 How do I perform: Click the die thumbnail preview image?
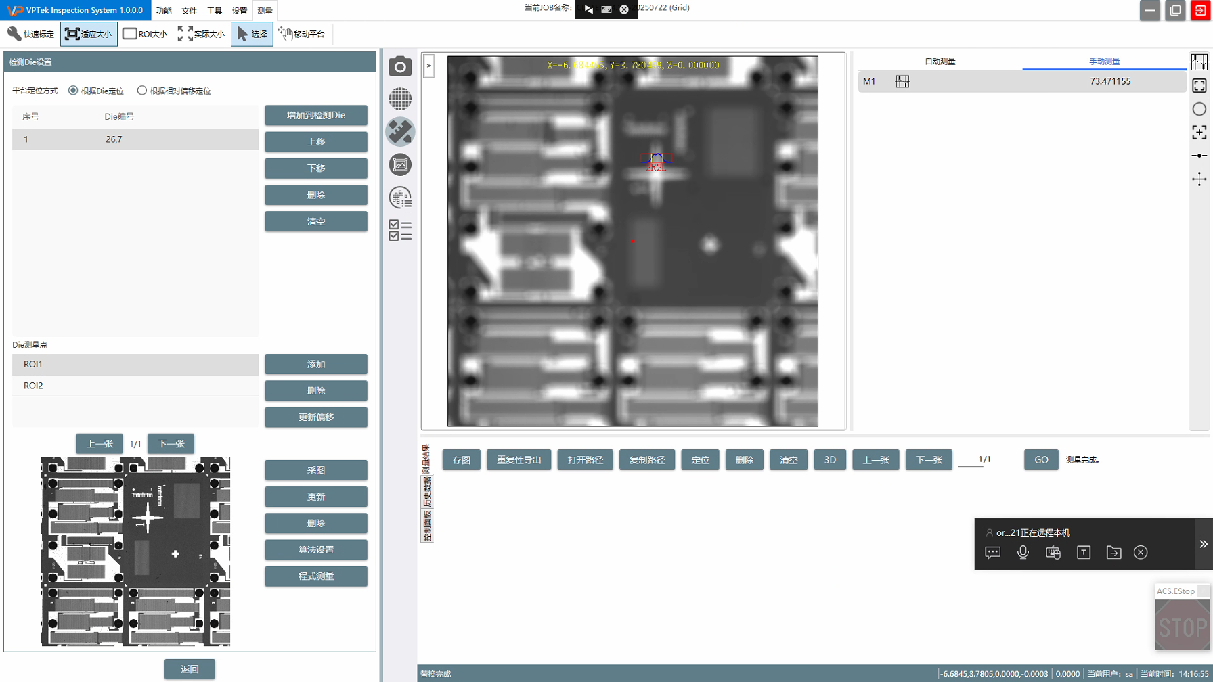(135, 551)
